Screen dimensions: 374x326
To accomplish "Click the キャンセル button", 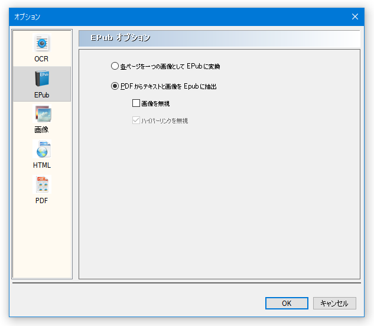I will pyautogui.click(x=334, y=303).
